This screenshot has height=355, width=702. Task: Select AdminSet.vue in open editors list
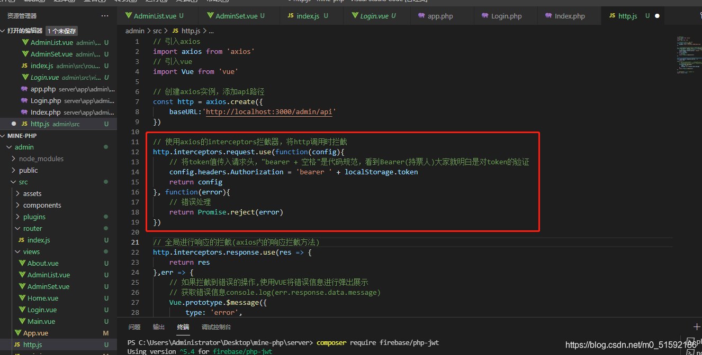[58, 54]
